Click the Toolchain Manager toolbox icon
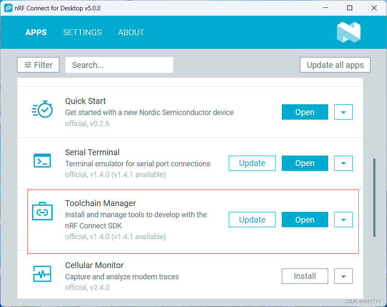Image resolution: width=387 pixels, height=307 pixels. click(x=42, y=211)
